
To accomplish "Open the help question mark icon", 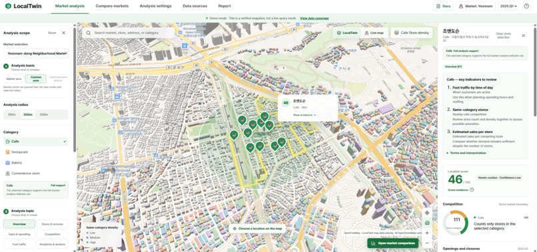I will [526, 6].
